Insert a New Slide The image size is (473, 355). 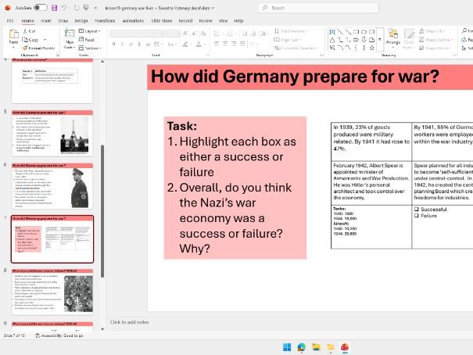click(x=70, y=39)
